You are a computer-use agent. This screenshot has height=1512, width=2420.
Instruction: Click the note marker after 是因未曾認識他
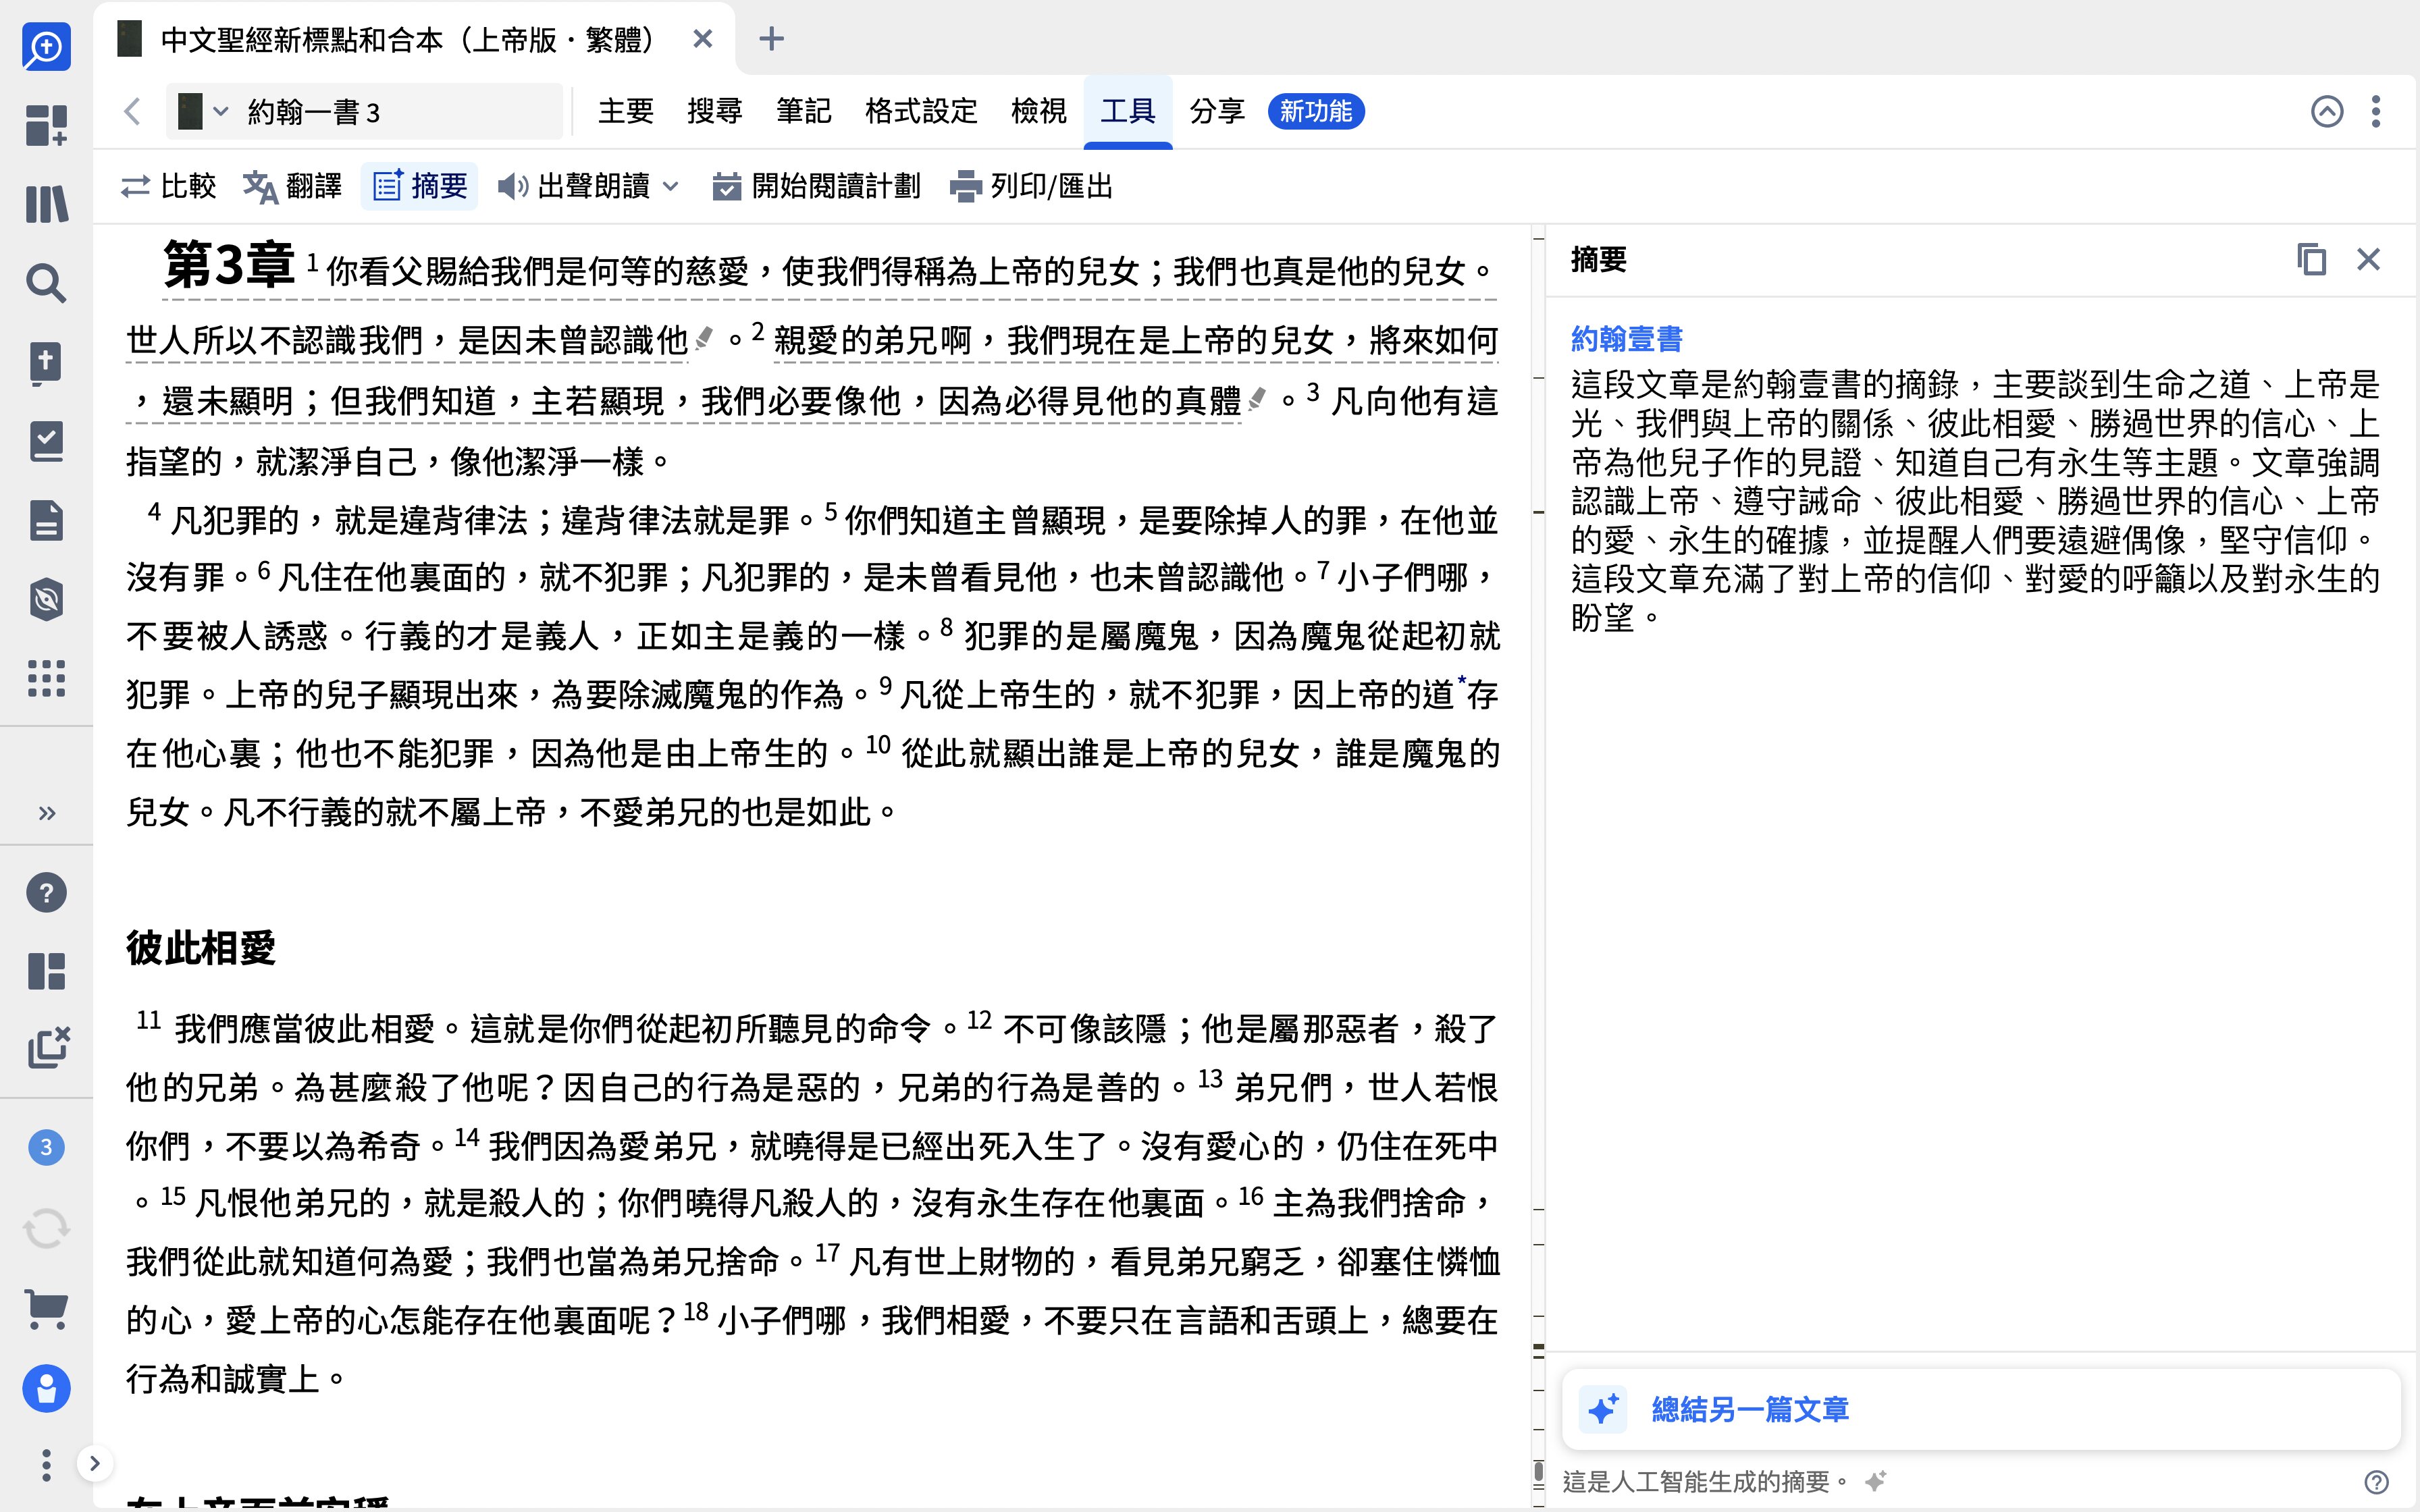704,339
